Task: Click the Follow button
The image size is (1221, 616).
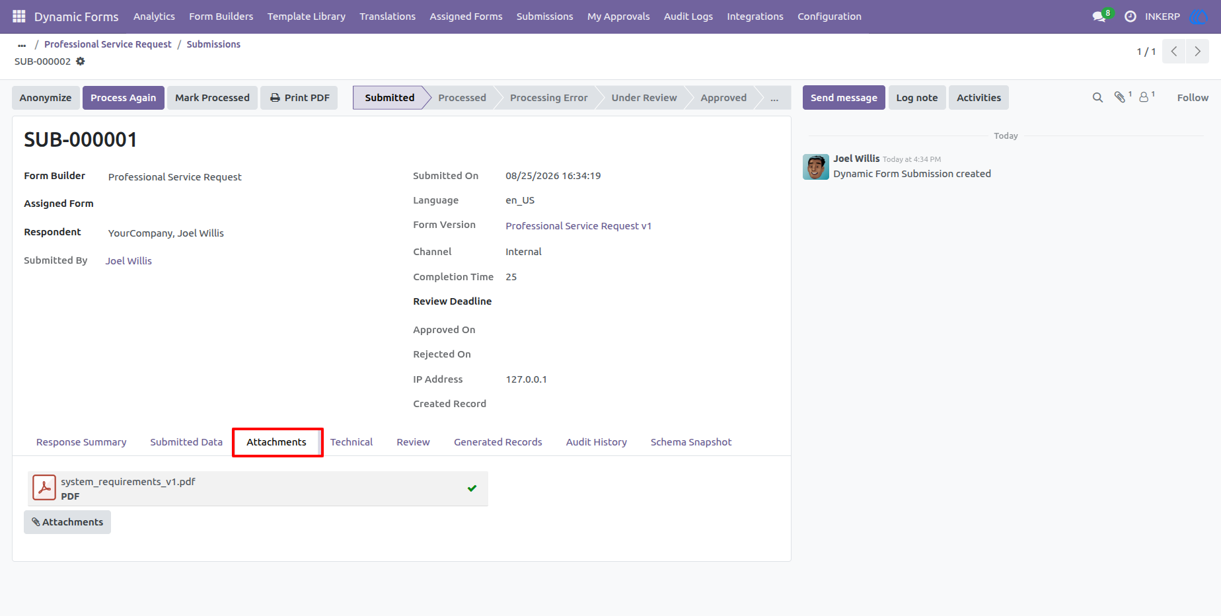Action: [x=1193, y=98]
